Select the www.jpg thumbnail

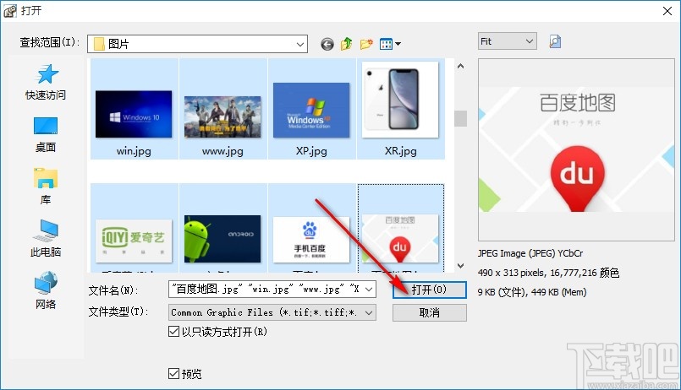point(222,117)
